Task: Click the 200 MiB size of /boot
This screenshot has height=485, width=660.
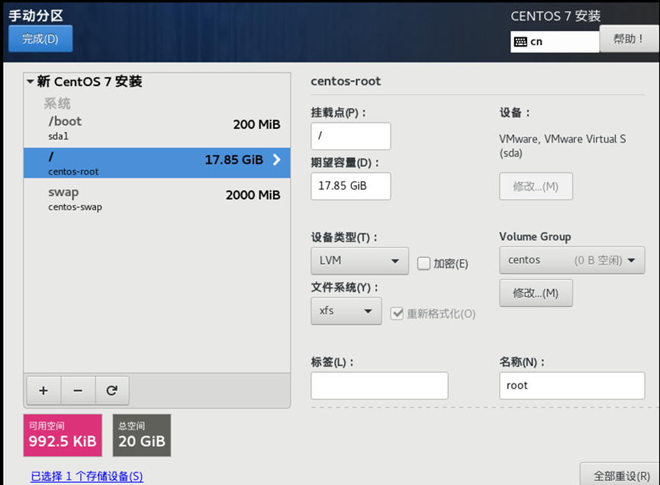Action: point(257,124)
